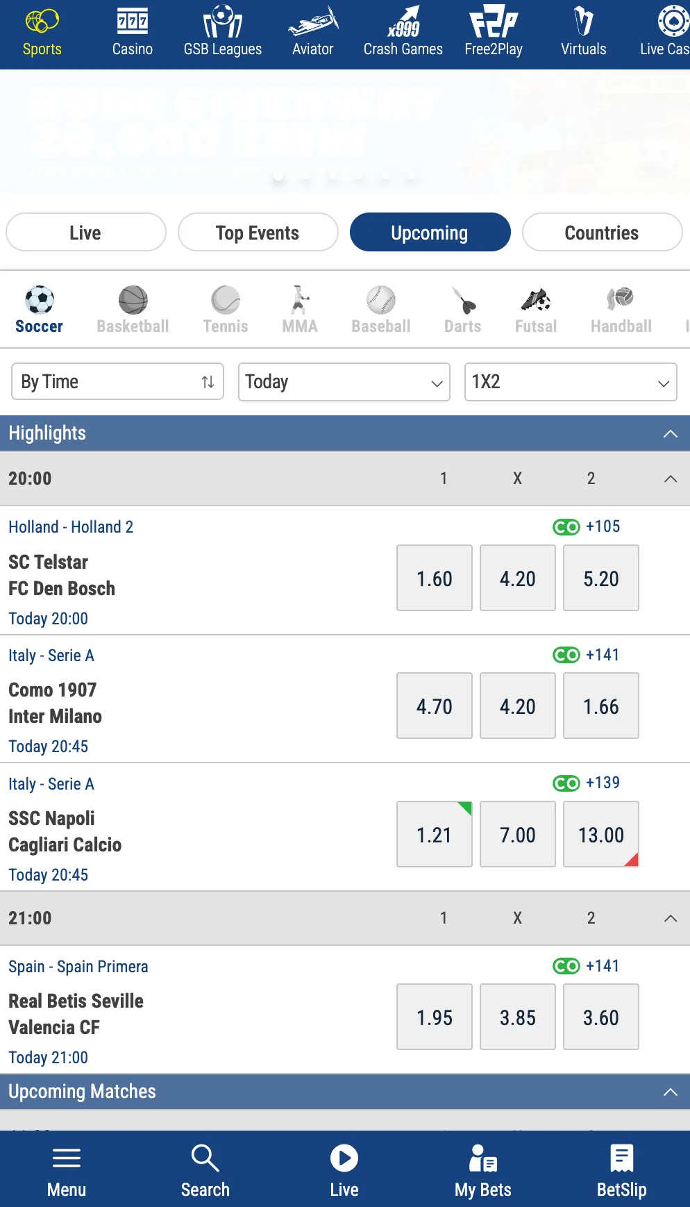690x1207 pixels.
Task: Open the Italy - Serie A league link
Action: (x=51, y=655)
